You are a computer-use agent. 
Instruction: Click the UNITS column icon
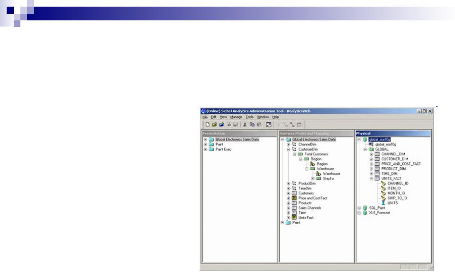[383, 203]
